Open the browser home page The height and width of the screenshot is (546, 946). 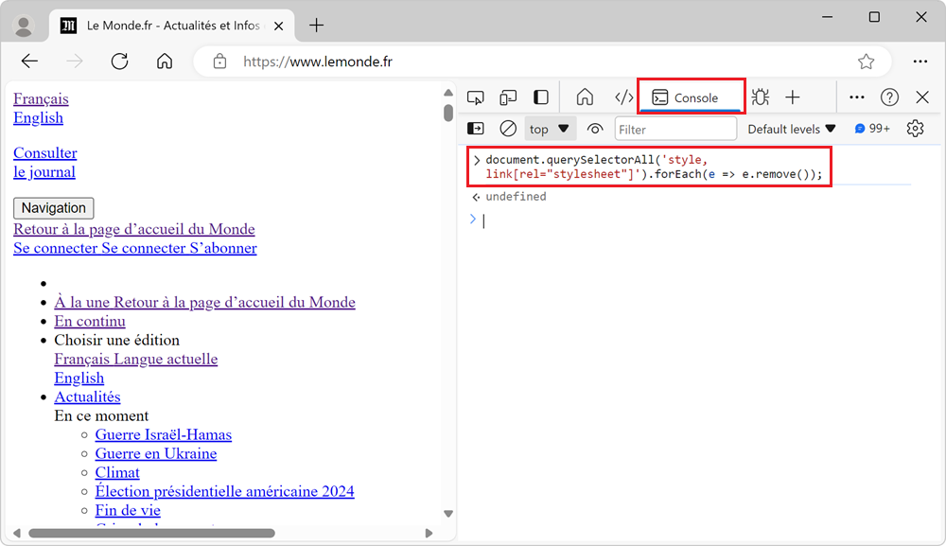click(x=165, y=61)
